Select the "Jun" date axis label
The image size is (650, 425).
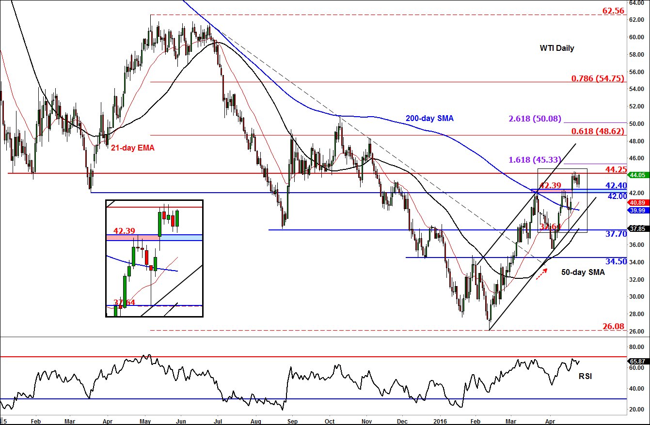[x=182, y=421]
